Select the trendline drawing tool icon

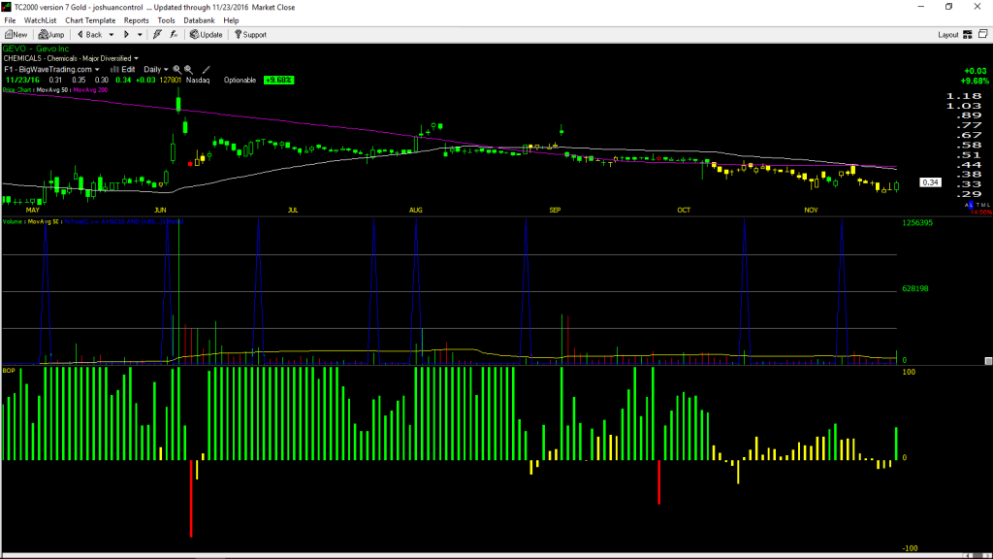pos(206,70)
